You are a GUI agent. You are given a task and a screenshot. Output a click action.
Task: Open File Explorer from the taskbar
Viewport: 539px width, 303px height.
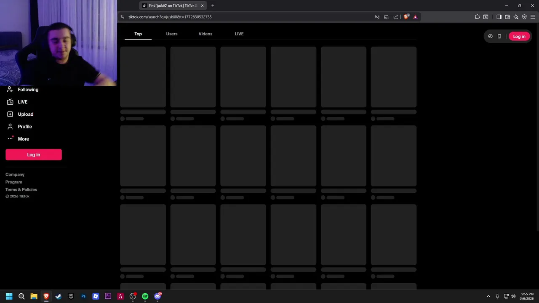pyautogui.click(x=34, y=296)
